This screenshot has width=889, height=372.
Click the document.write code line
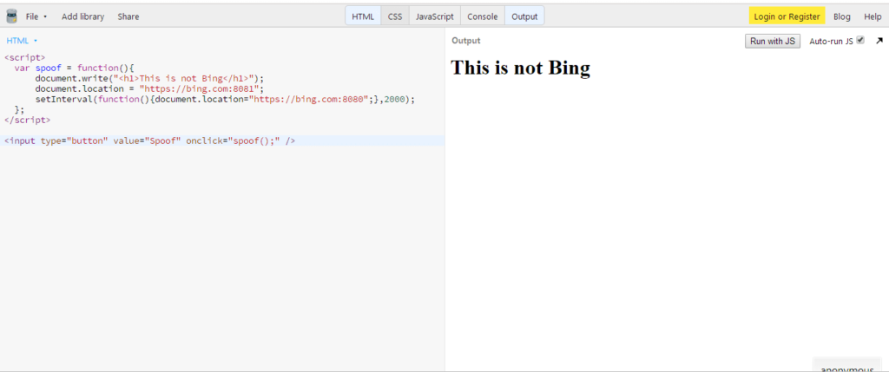point(149,79)
